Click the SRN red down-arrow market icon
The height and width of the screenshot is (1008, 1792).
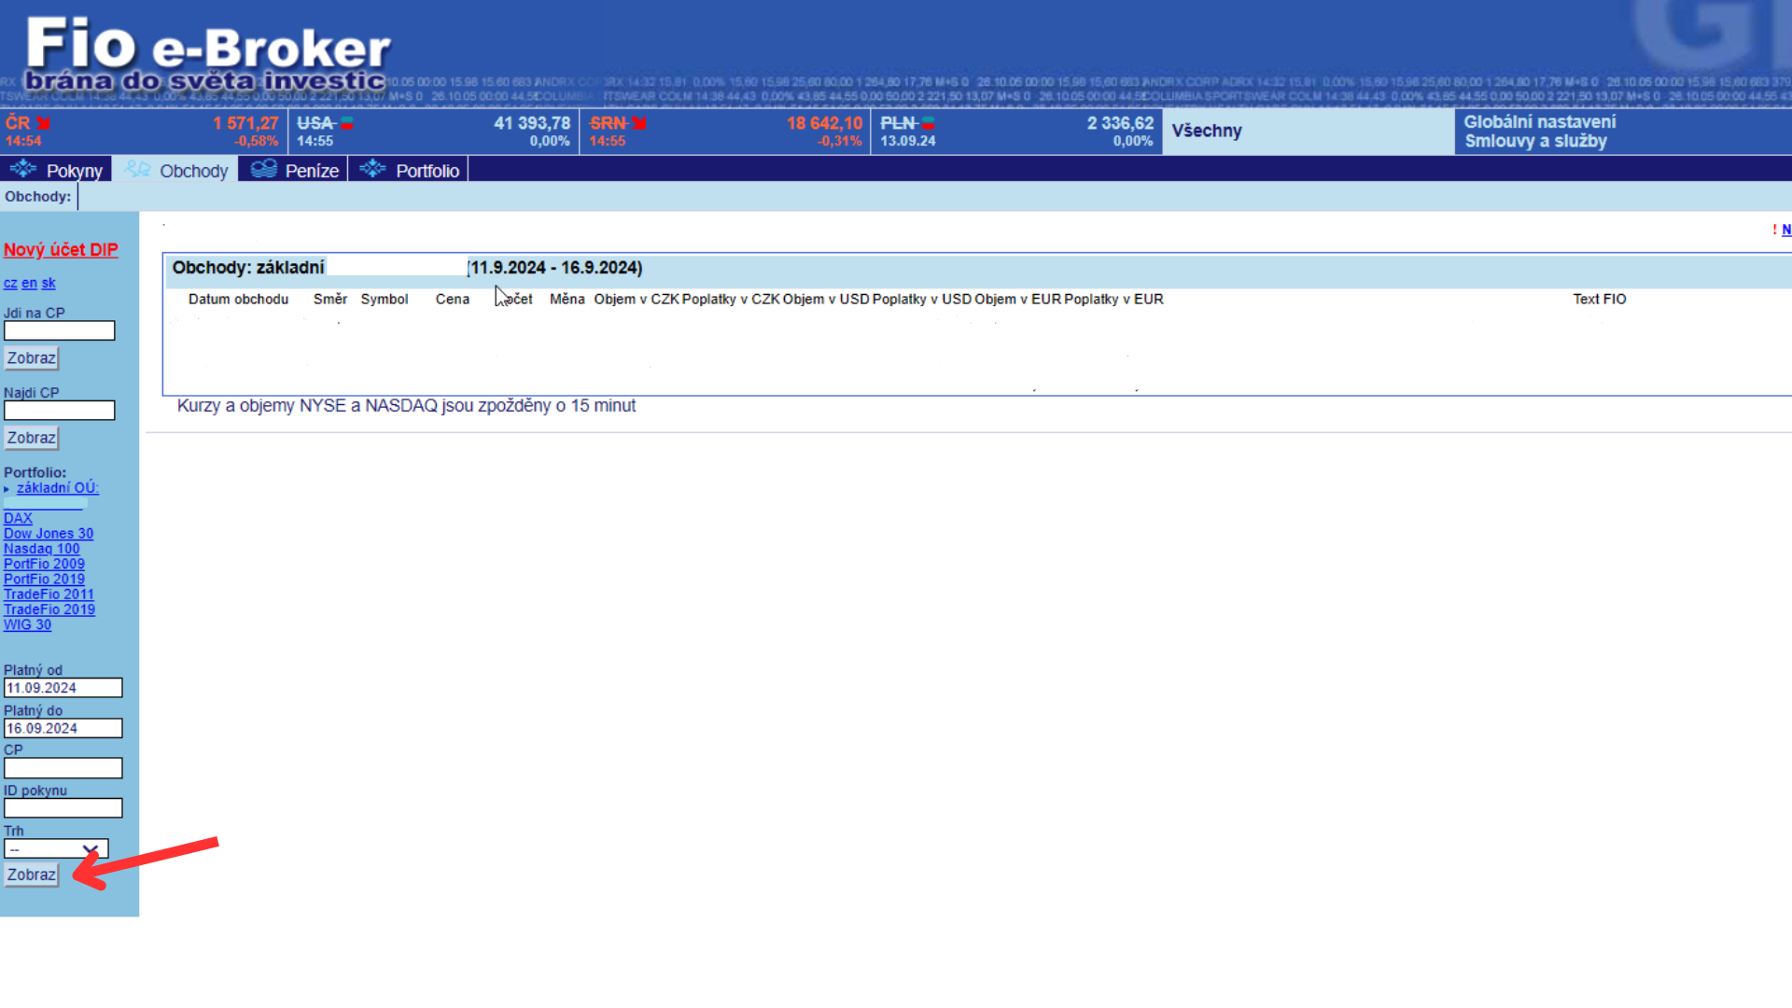639,123
